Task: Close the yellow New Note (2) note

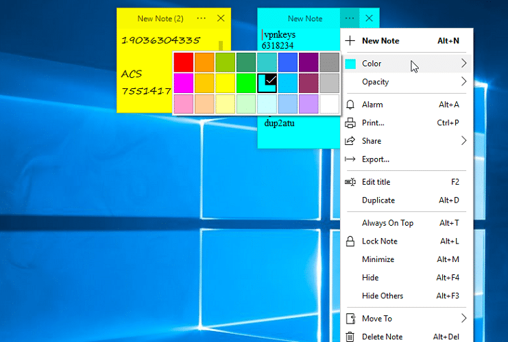Action: click(221, 18)
